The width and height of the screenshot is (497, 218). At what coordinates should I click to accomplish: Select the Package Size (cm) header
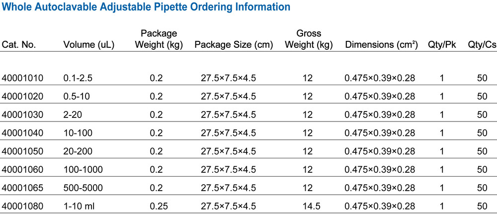[x=234, y=45]
